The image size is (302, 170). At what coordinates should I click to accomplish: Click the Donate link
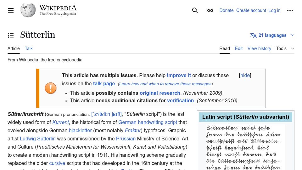click(x=226, y=10)
